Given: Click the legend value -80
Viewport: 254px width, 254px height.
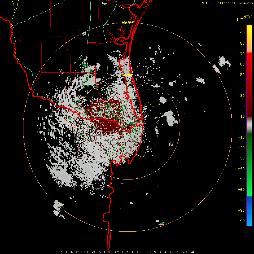Looking at the screenshot, I should [241, 211].
